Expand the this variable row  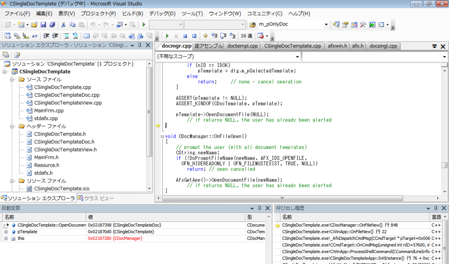pos(6,238)
